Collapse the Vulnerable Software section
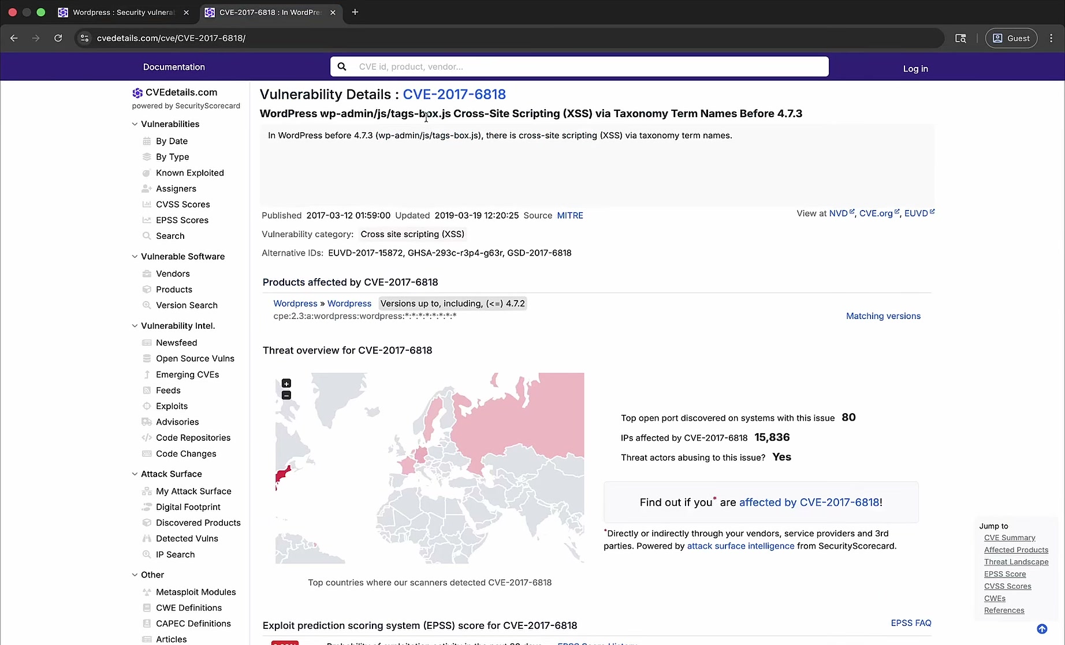Screen dimensions: 1065x645 tap(135, 257)
